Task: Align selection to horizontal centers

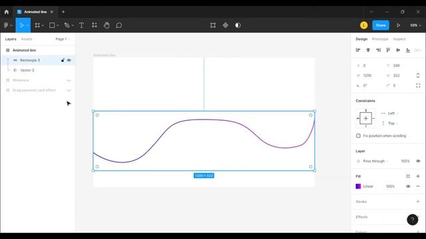Action: [368, 50]
